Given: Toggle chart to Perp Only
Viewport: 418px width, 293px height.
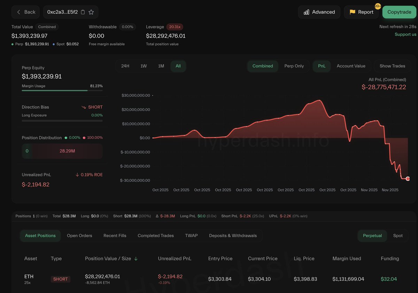Looking at the screenshot, I should pyautogui.click(x=294, y=66).
